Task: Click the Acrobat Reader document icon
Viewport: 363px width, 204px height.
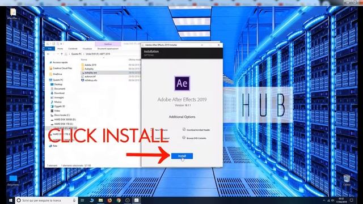Action: click(184, 129)
